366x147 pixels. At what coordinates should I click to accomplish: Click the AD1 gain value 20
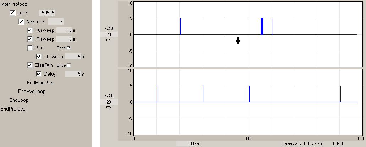click(x=109, y=102)
